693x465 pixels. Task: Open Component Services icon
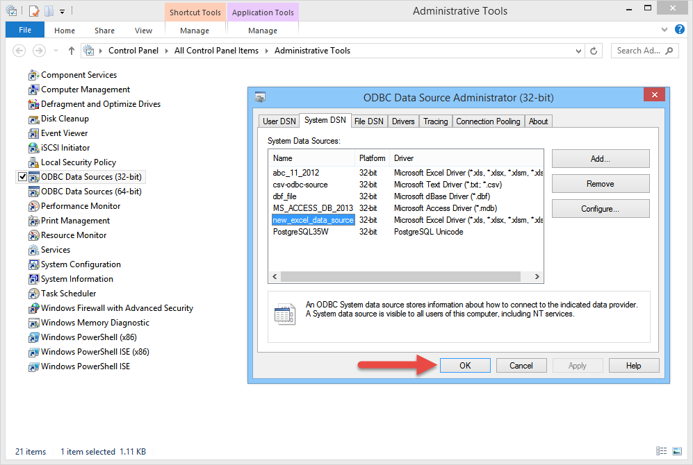point(33,75)
